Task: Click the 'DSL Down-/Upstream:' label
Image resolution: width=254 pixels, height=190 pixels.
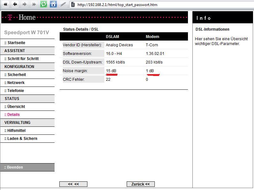Action: click(x=83, y=62)
